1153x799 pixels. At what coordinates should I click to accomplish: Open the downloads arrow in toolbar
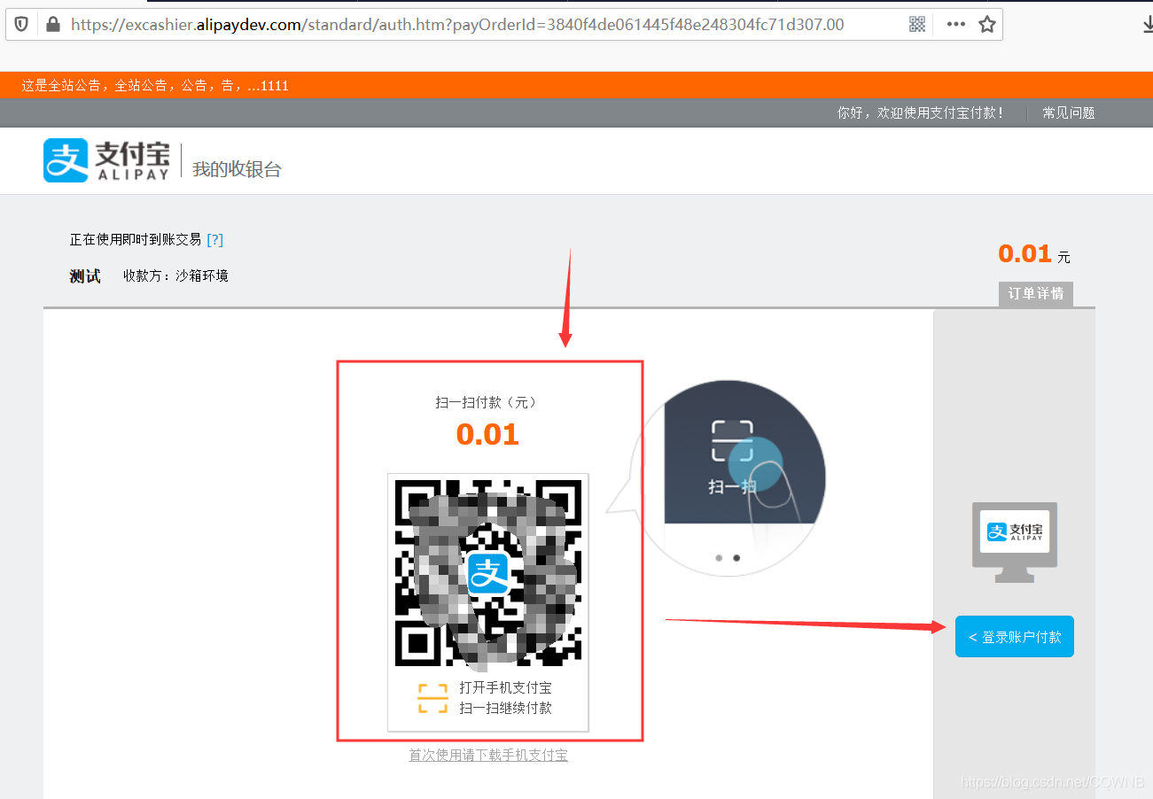pyautogui.click(x=1147, y=25)
